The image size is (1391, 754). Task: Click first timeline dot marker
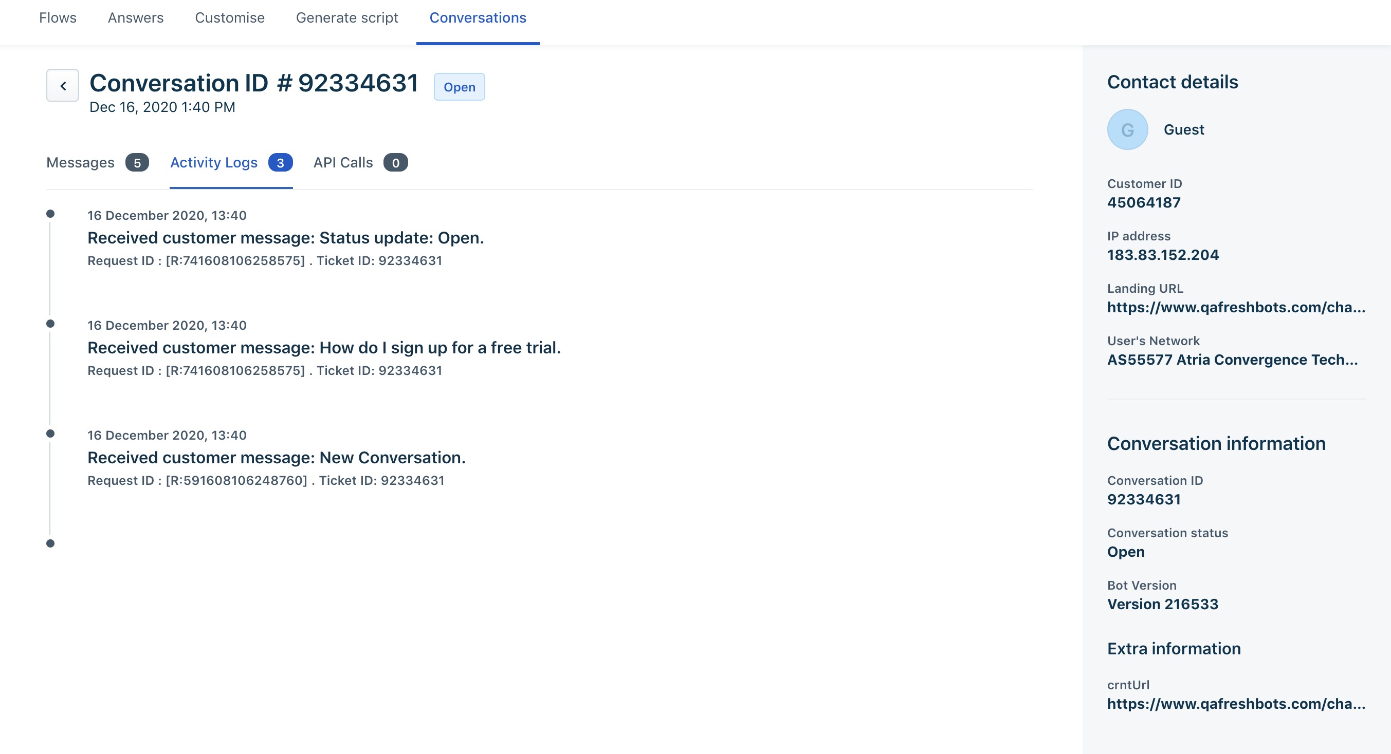[50, 214]
